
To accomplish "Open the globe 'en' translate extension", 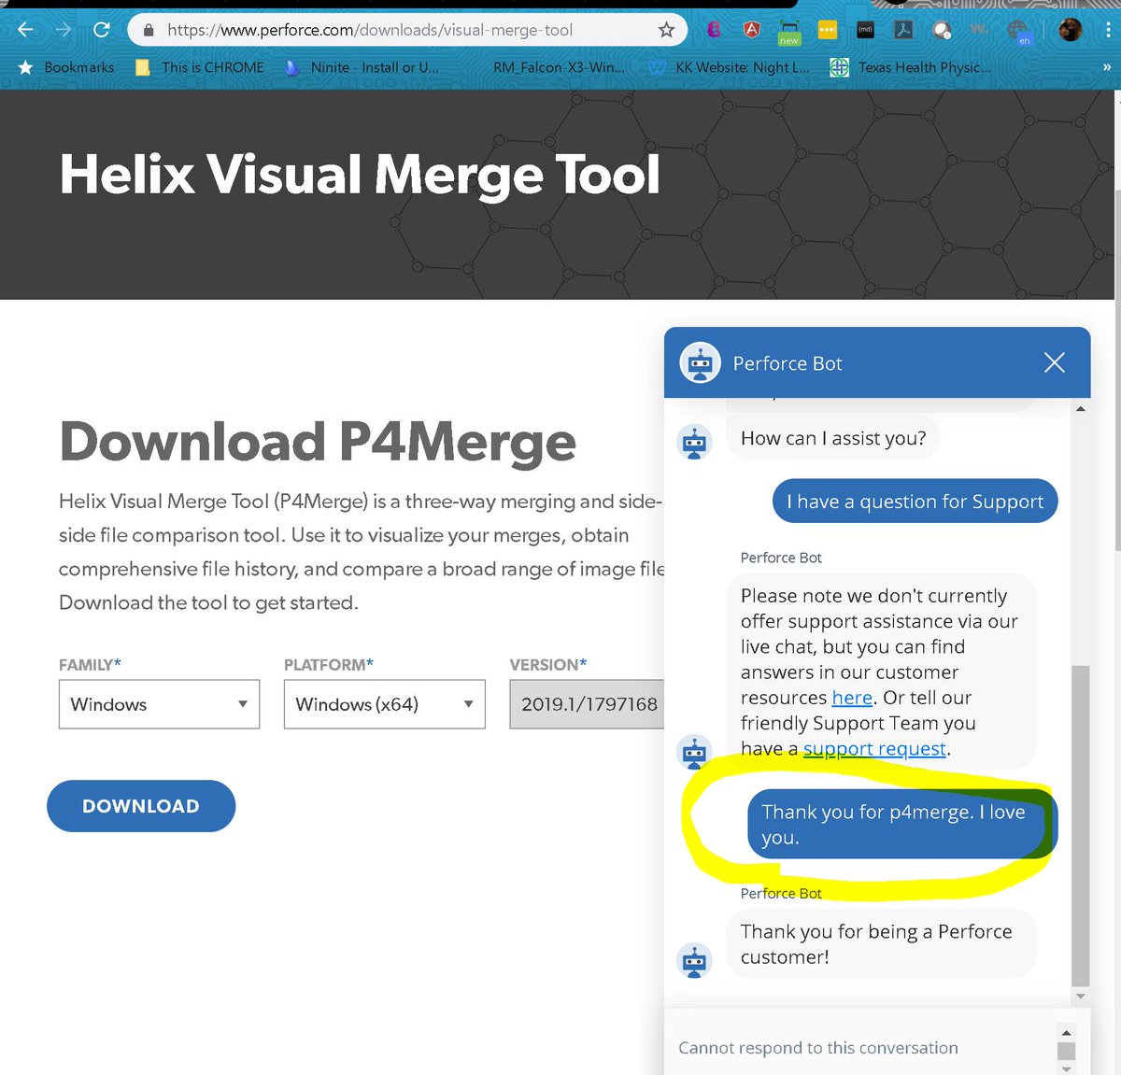I will (1019, 33).
